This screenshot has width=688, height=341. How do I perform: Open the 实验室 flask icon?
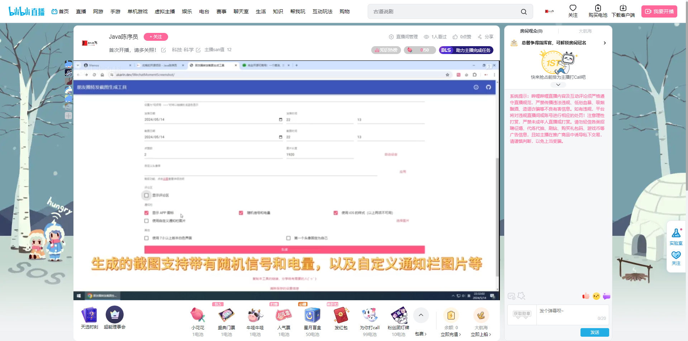coord(676,233)
